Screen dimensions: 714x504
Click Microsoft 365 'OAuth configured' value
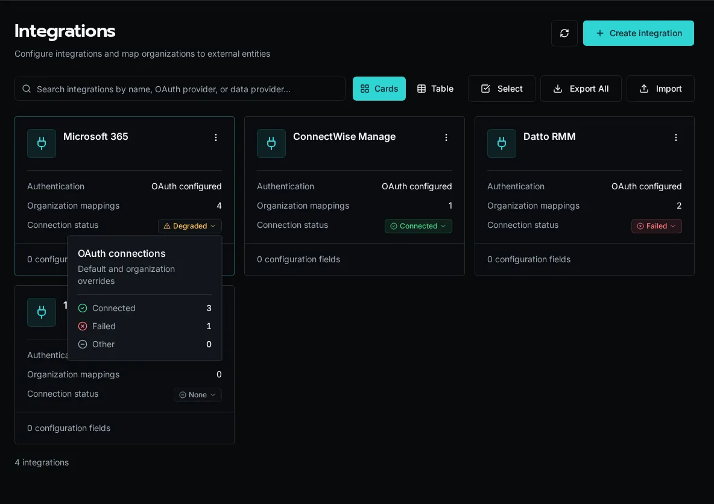click(x=186, y=186)
